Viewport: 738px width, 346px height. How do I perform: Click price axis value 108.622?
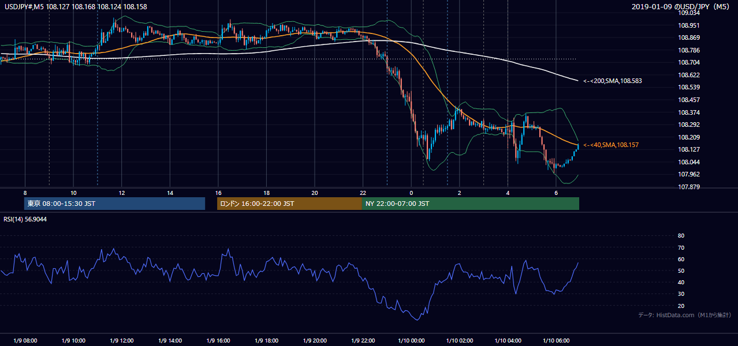coord(688,75)
